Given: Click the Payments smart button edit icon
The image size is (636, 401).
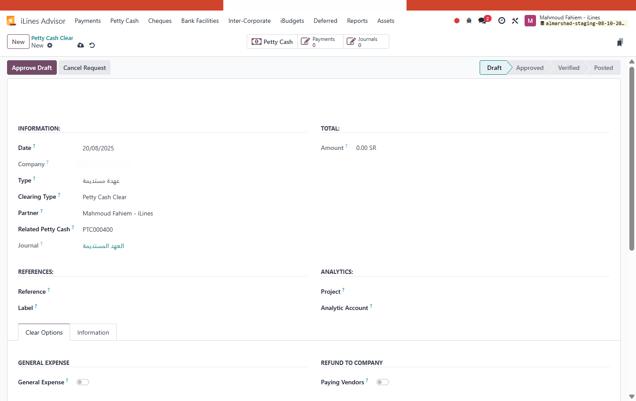Looking at the screenshot, I should (x=305, y=42).
